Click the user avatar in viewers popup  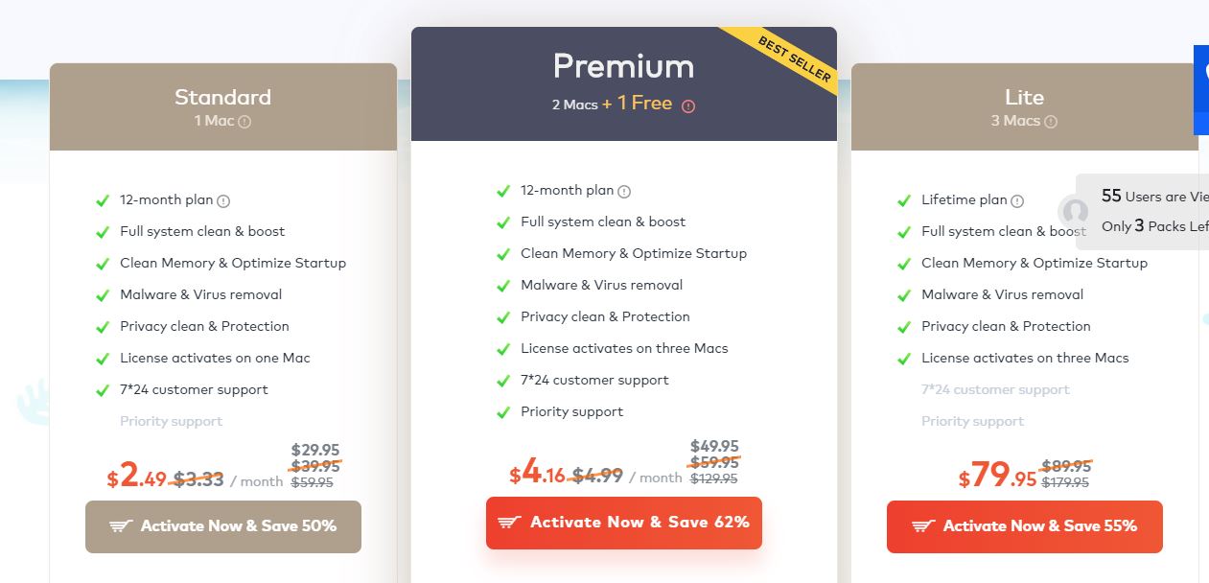(1075, 211)
